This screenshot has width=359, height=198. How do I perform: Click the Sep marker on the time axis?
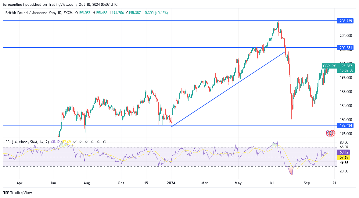click(x=307, y=183)
